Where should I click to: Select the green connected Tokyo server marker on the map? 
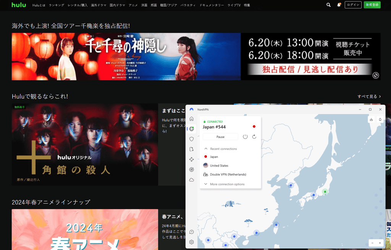pyautogui.click(x=325, y=192)
